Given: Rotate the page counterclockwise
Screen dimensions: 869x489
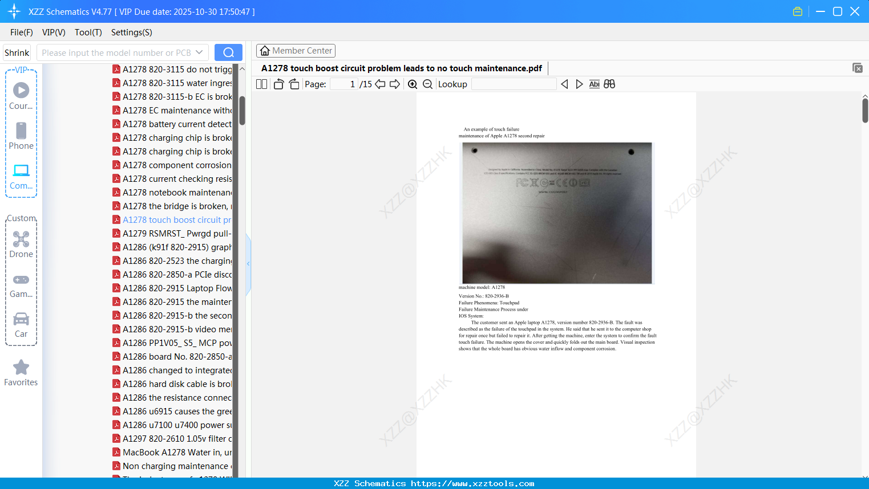Looking at the screenshot, I should point(278,84).
